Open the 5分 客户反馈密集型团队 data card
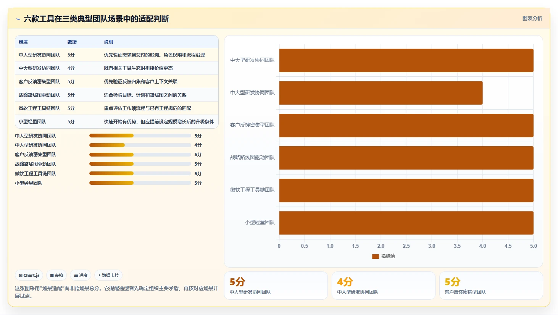Image resolution: width=558 pixels, height=315 pixels. click(491, 286)
